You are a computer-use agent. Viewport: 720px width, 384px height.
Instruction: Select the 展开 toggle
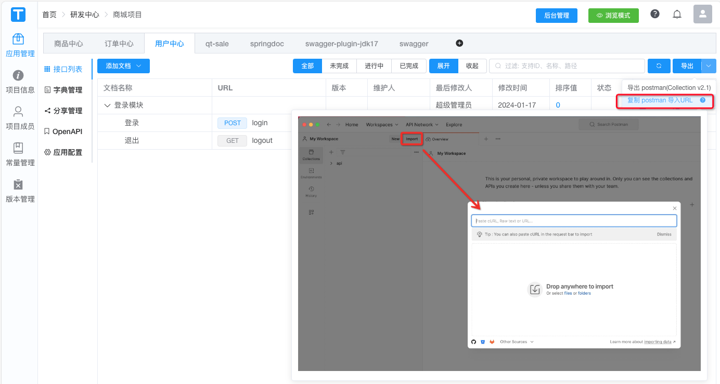(x=443, y=66)
